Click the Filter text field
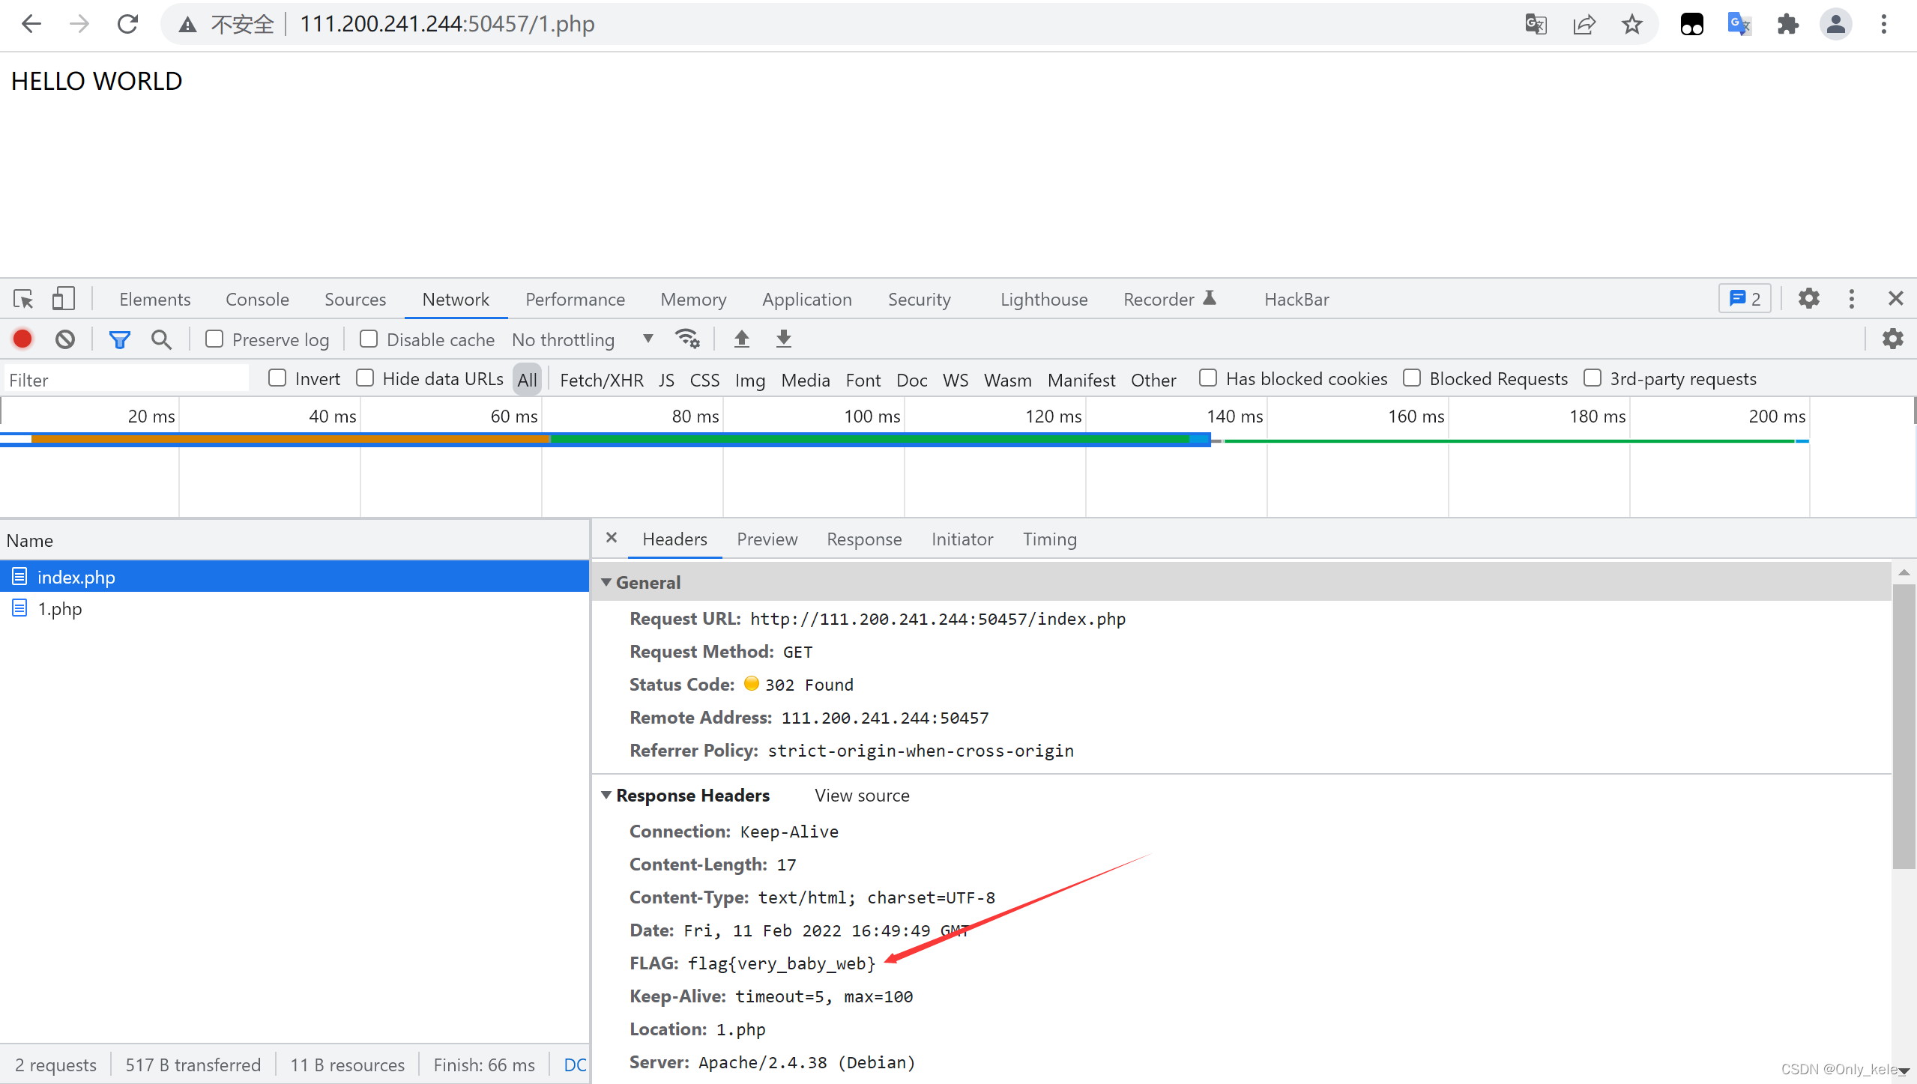This screenshot has height=1084, width=1917. click(127, 380)
